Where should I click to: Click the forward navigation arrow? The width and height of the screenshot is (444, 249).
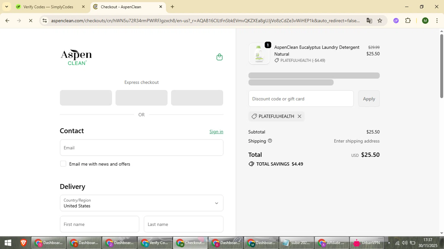[19, 21]
